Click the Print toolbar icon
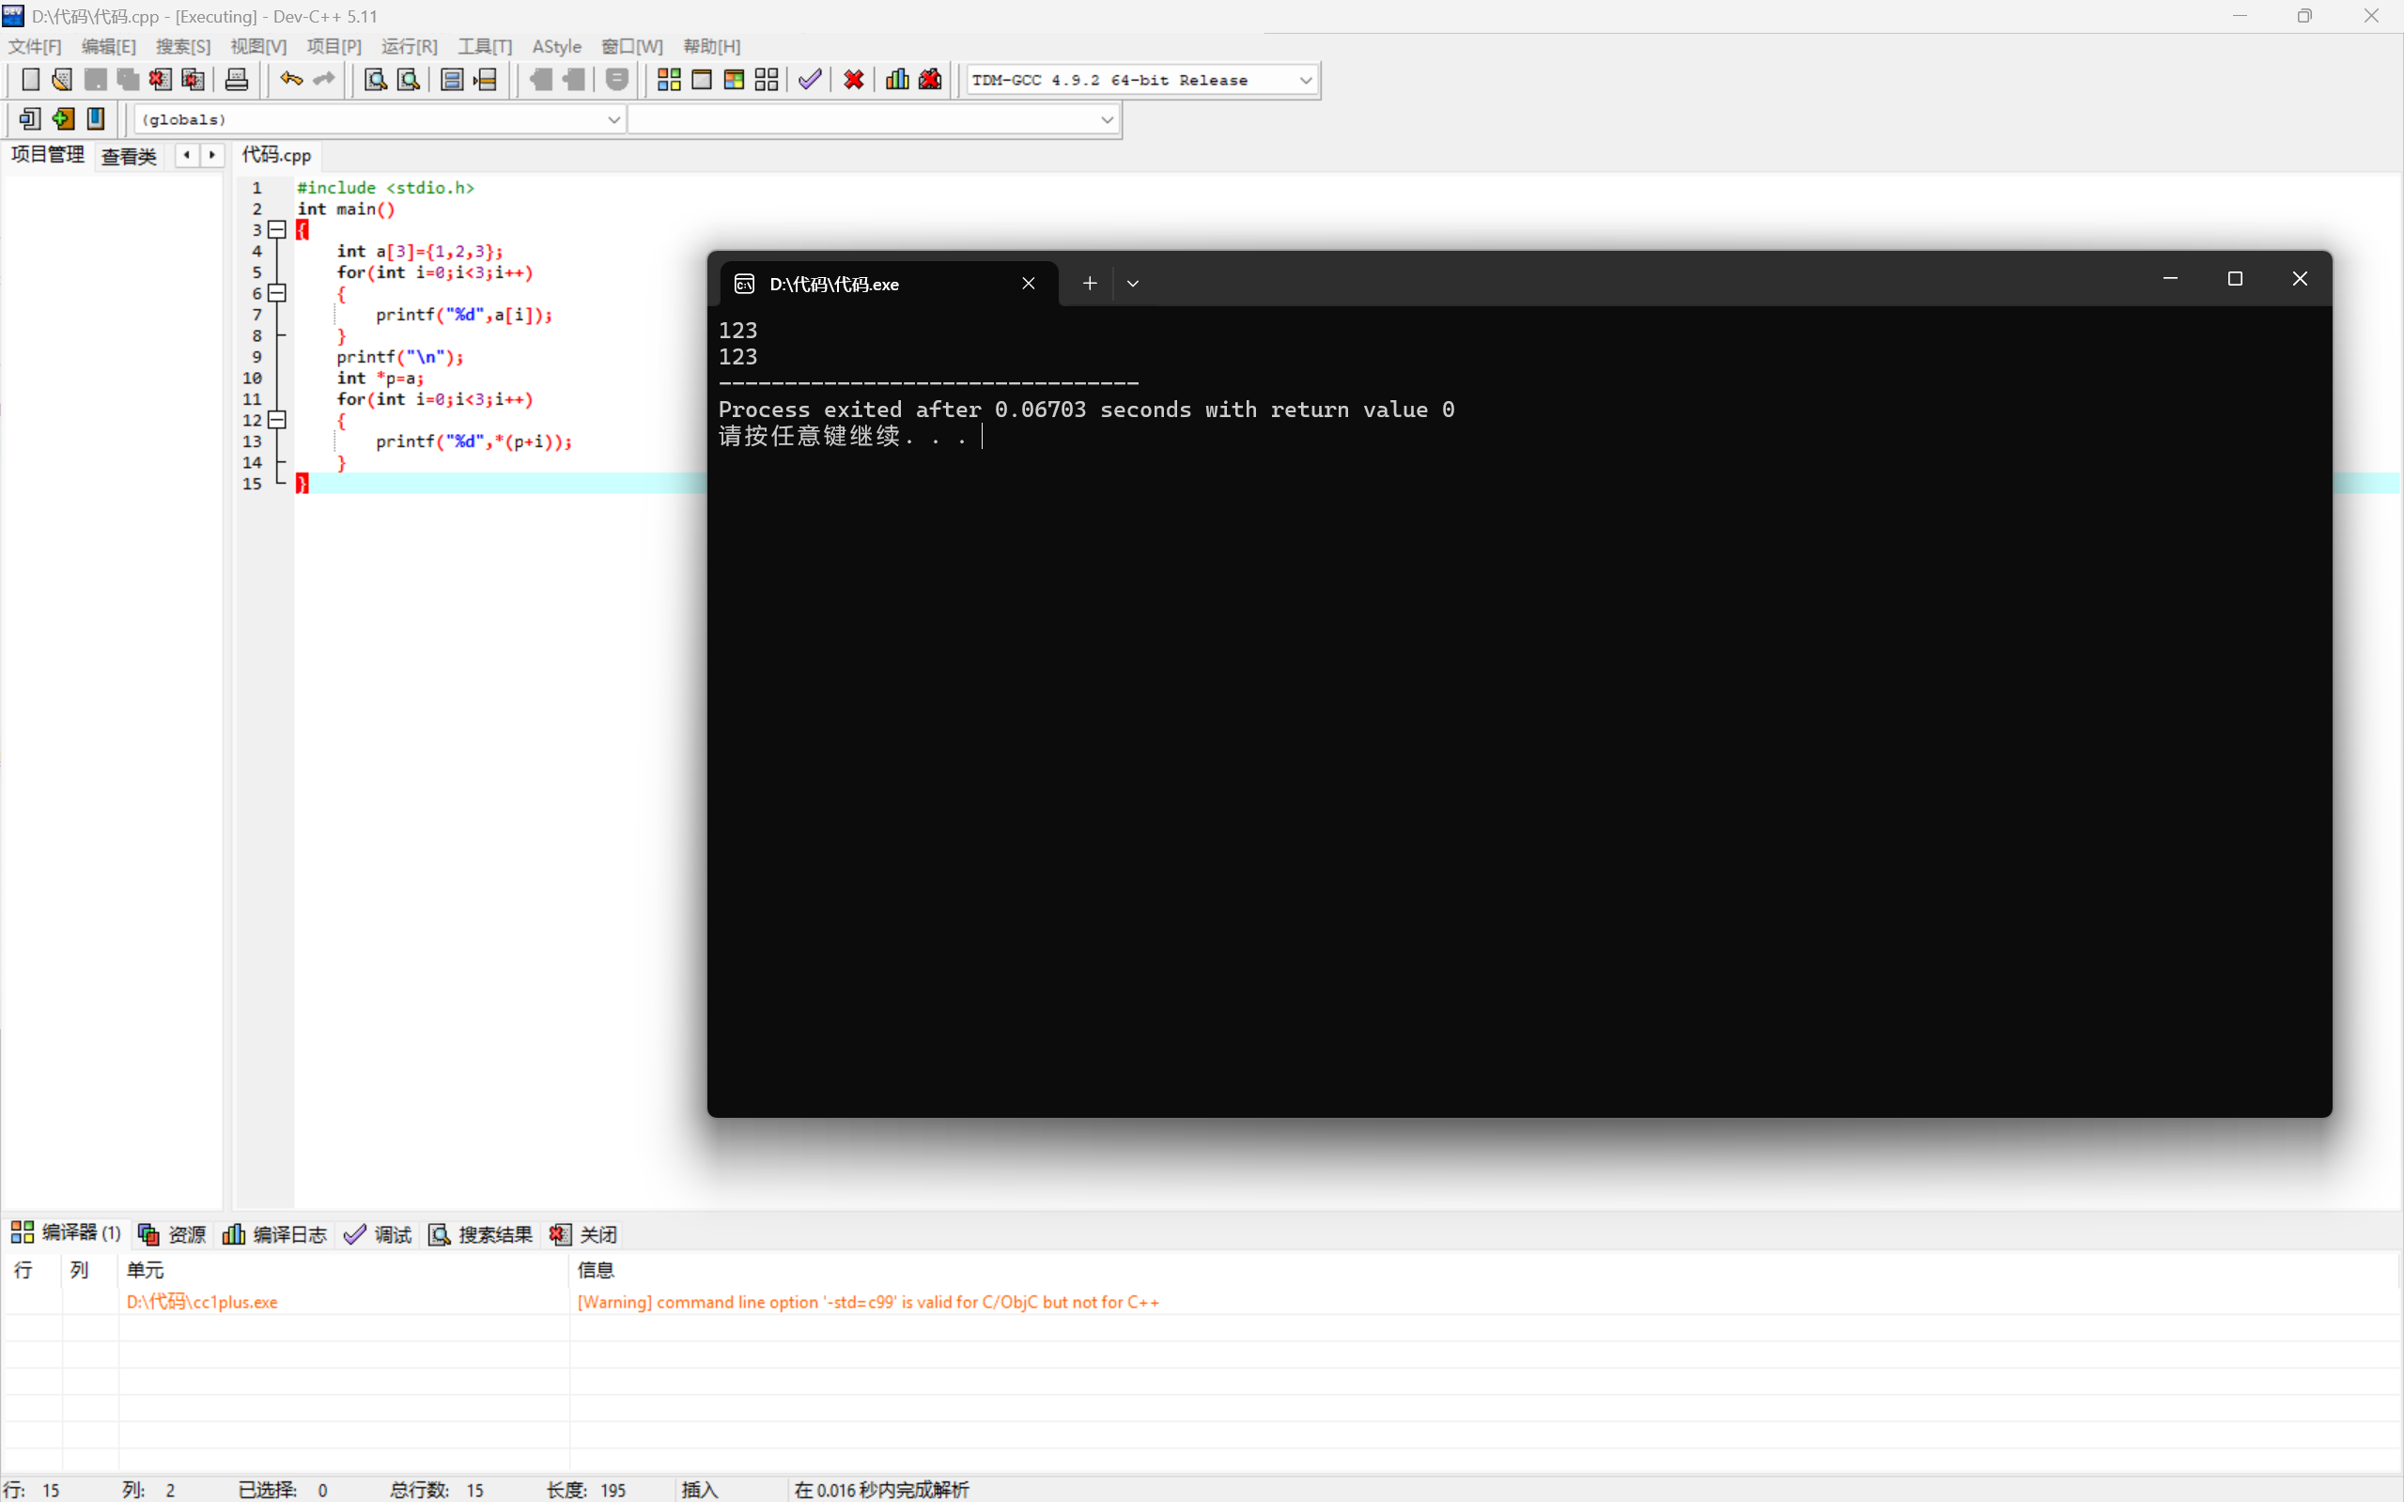 pos(237,80)
